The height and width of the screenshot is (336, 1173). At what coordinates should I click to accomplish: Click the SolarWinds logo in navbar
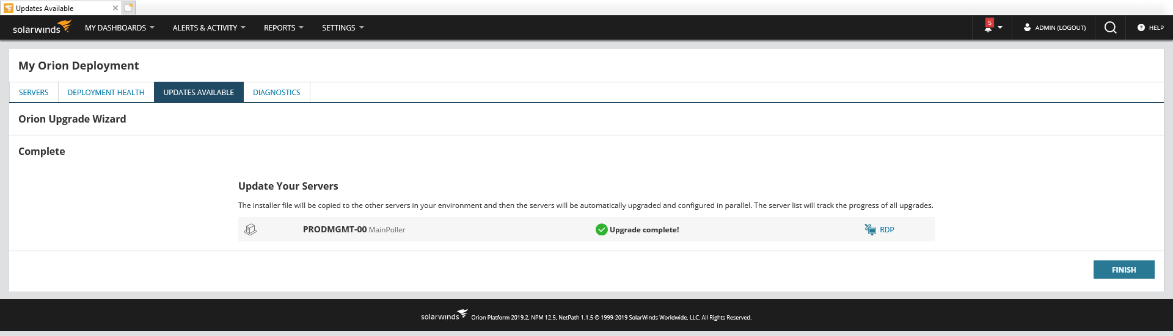[x=42, y=27]
